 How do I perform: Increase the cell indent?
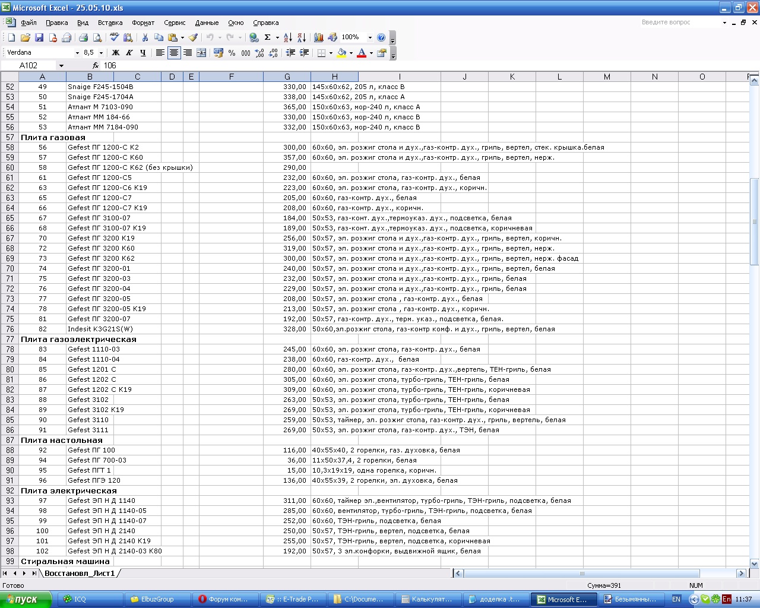304,53
